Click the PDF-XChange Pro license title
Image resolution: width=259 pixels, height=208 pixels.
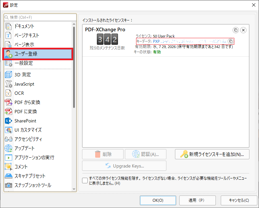(x=105, y=30)
